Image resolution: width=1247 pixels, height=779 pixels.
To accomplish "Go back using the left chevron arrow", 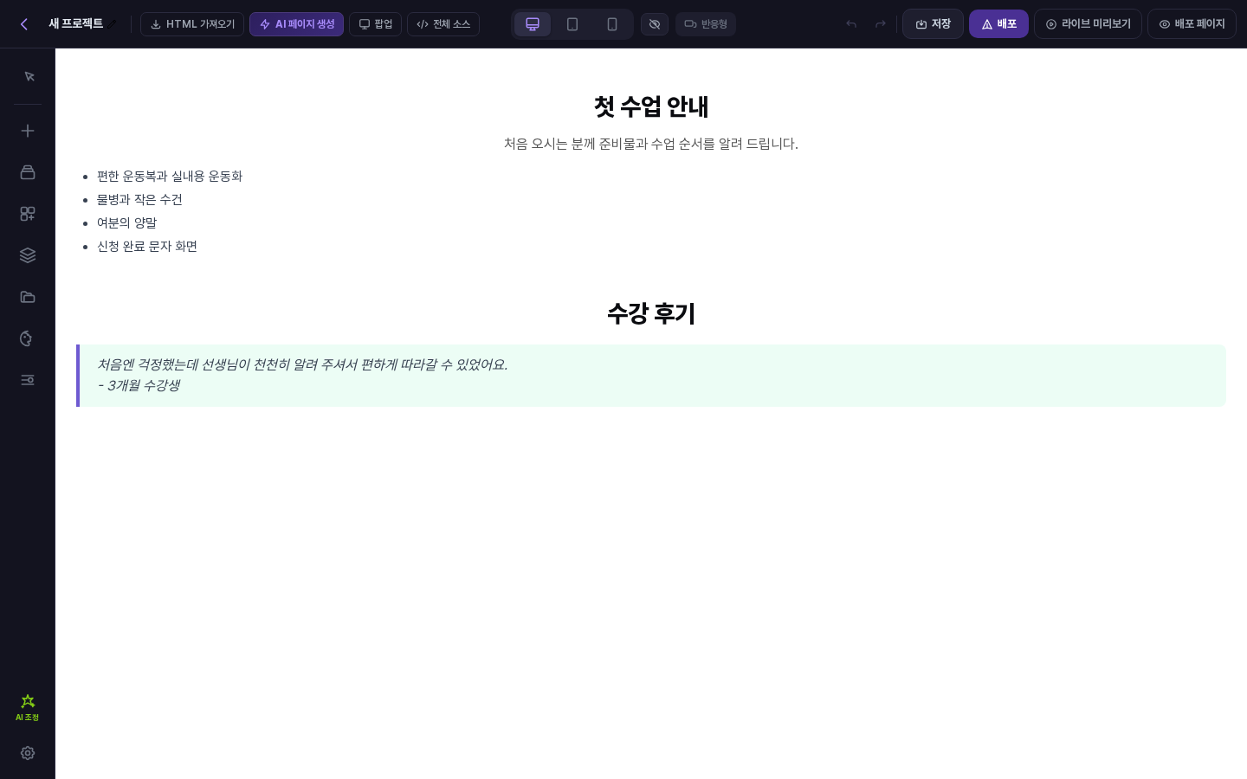I will click(24, 24).
